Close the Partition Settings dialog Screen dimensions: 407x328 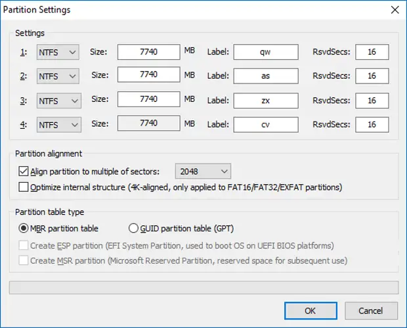[394, 10]
